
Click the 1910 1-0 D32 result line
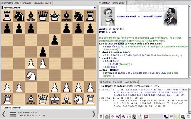click(x=108, y=32)
